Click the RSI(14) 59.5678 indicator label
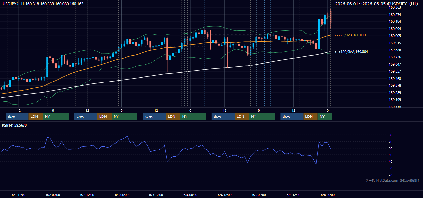This screenshot has width=423, height=198. pyautogui.click(x=15, y=125)
